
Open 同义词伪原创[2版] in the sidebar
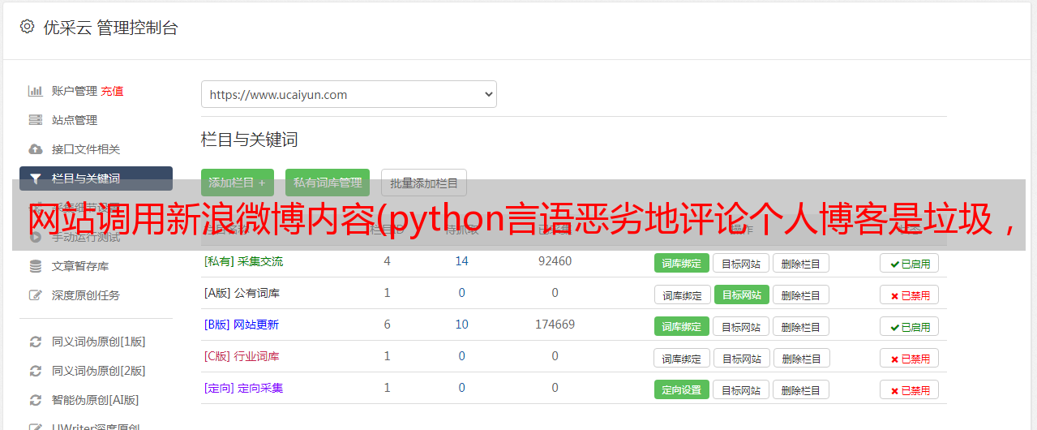[x=98, y=371]
